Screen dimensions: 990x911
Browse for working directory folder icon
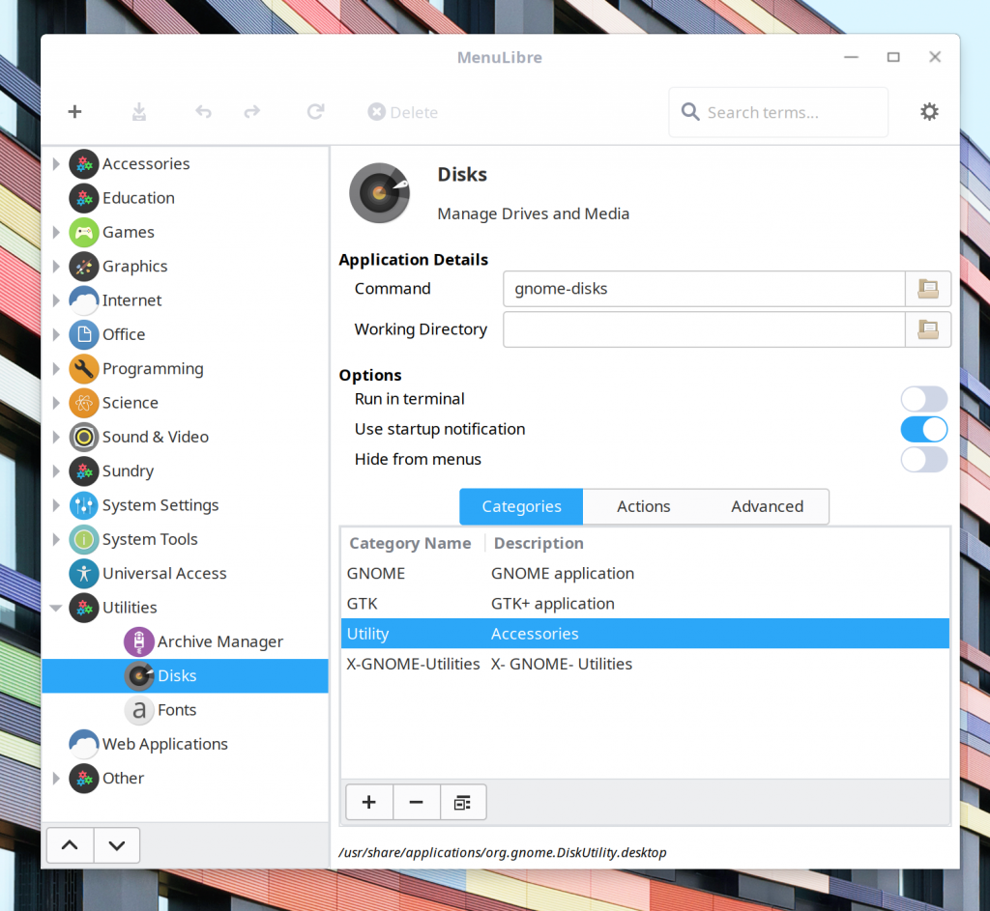pyautogui.click(x=927, y=329)
